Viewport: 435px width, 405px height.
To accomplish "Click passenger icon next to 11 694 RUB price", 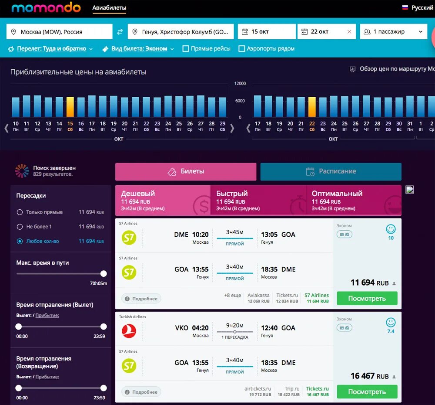I will point(394,283).
